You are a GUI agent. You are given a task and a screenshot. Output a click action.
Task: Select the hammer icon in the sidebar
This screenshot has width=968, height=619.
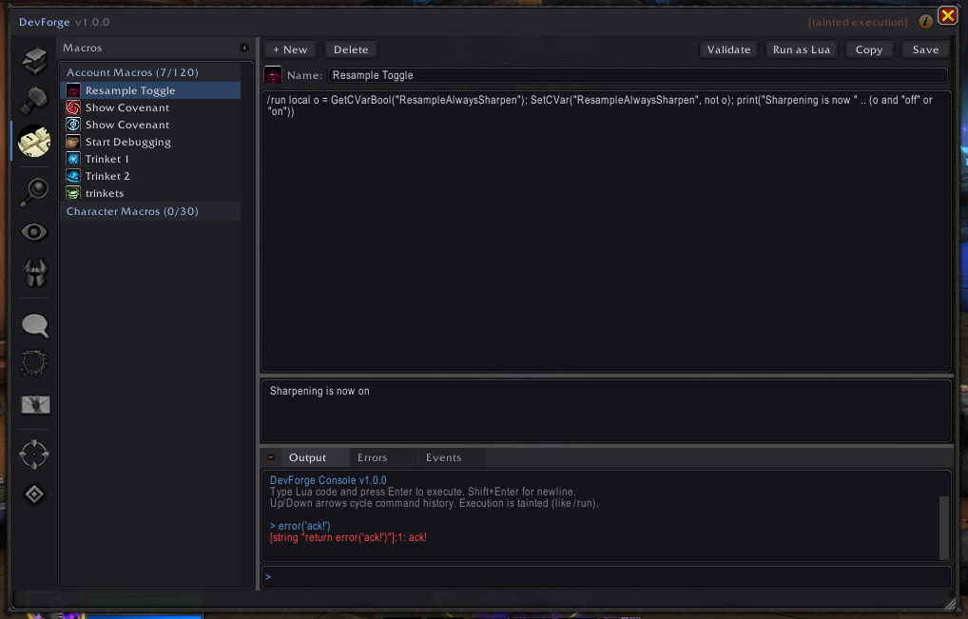34,99
